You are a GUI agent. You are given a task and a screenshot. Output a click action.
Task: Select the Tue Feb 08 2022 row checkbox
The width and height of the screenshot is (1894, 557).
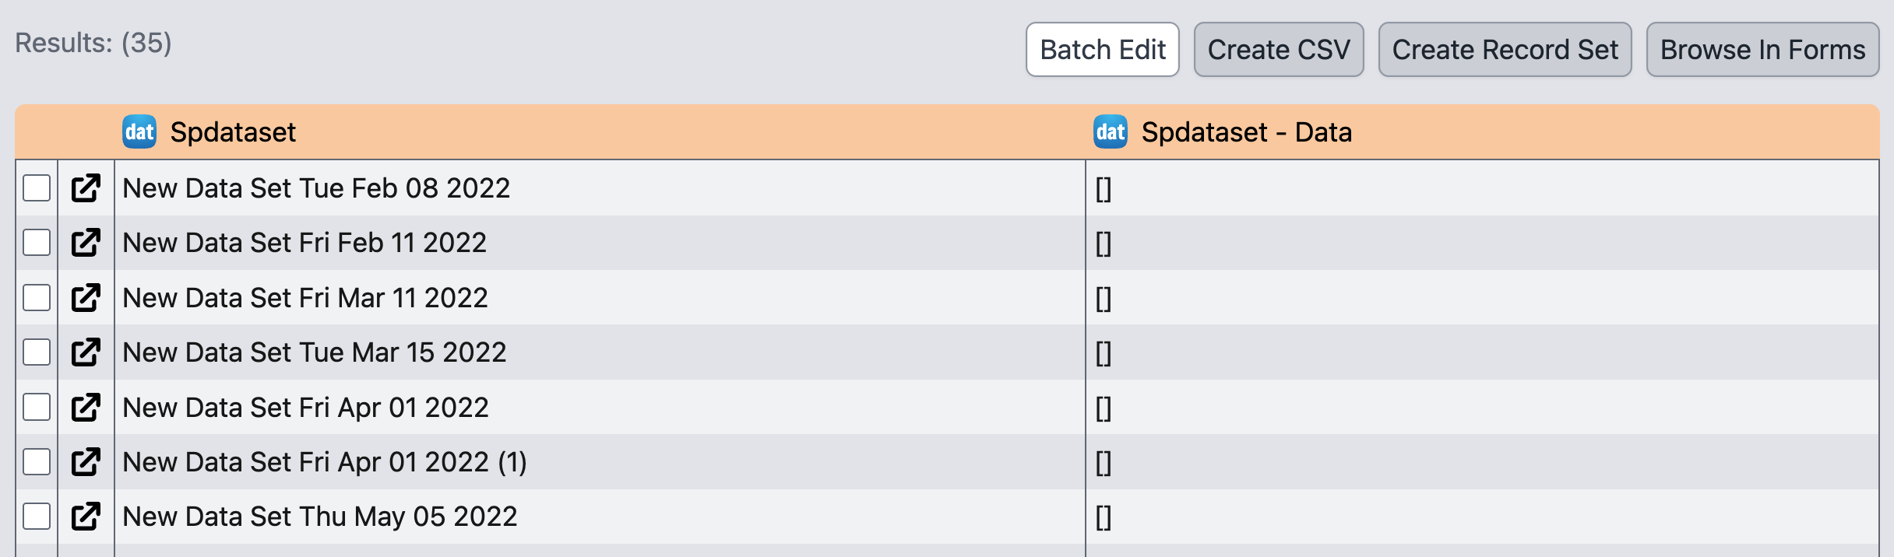point(37,188)
